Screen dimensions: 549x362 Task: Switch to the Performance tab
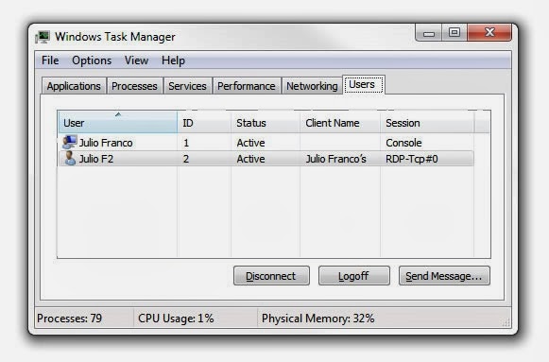pyautogui.click(x=246, y=86)
